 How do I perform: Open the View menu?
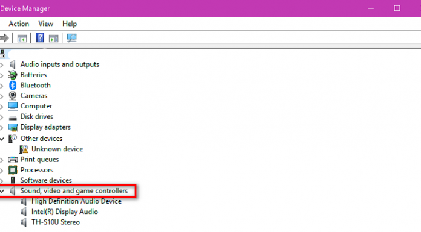tap(45, 24)
